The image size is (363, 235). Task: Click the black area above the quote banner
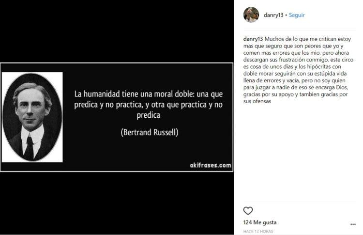point(117,31)
